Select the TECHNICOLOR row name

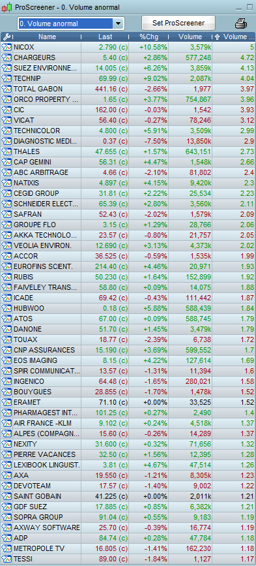click(36, 131)
